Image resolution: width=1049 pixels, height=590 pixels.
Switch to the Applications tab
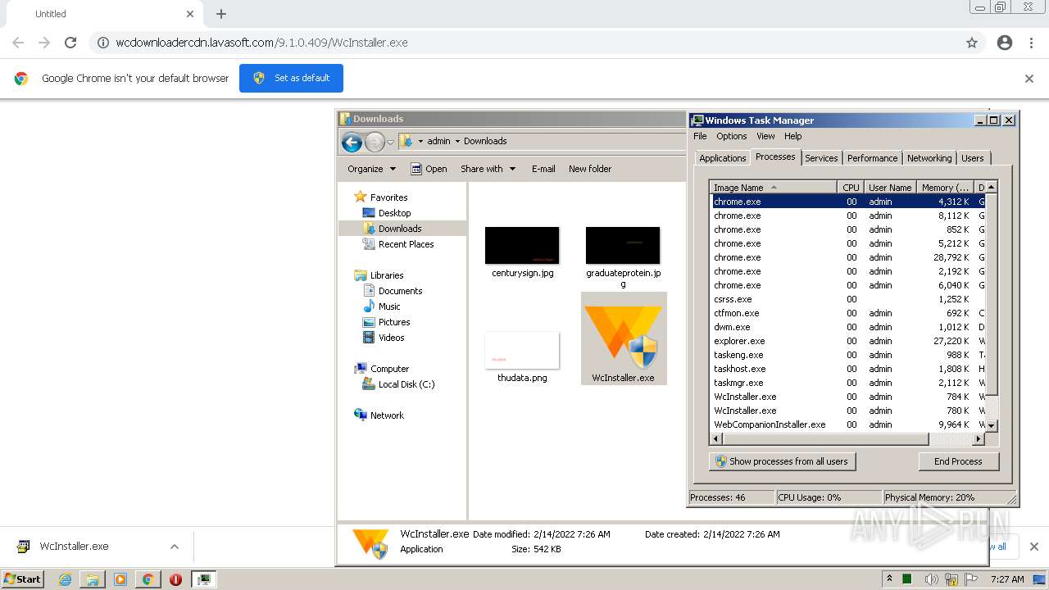point(722,158)
